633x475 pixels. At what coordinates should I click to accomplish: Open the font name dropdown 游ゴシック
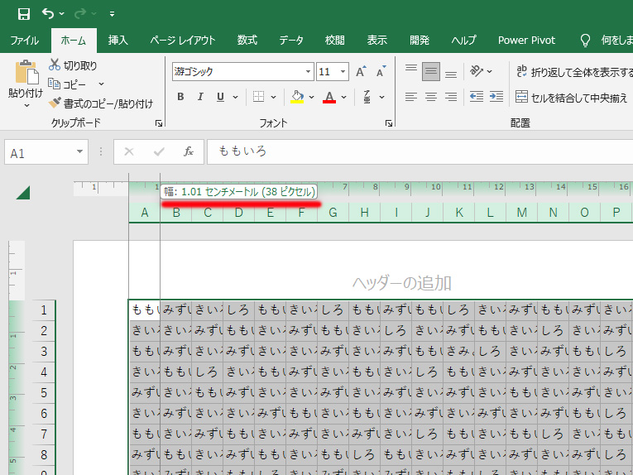(x=308, y=72)
